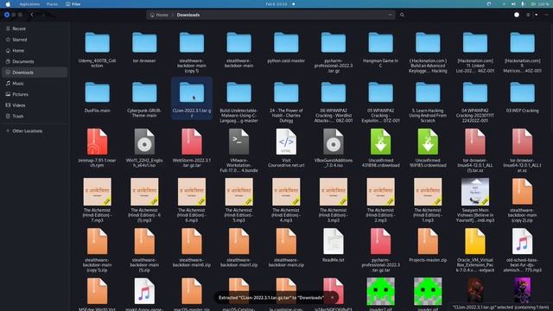Viewport: 553px width, 311px height.
Task: Open the Places menu in top bar
Action: tap(52, 3)
